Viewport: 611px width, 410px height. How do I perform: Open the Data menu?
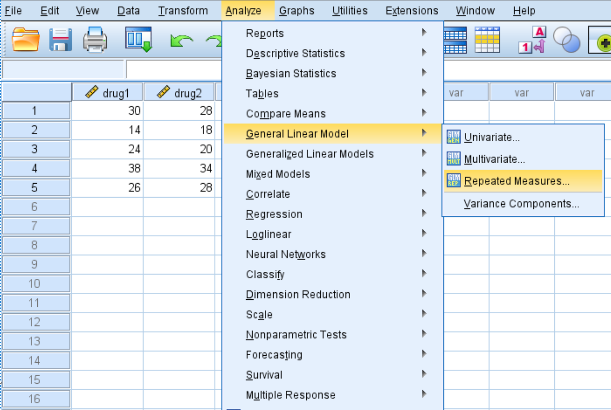(128, 10)
